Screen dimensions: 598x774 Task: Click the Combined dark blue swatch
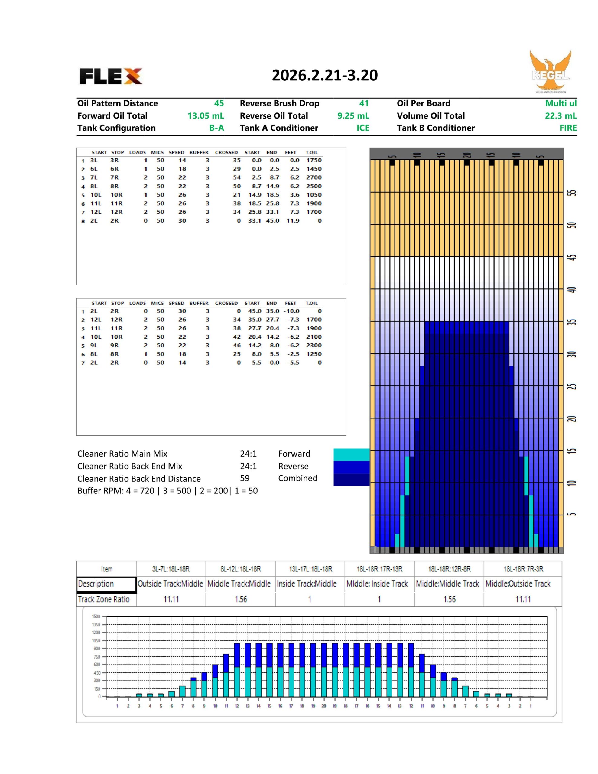point(351,480)
